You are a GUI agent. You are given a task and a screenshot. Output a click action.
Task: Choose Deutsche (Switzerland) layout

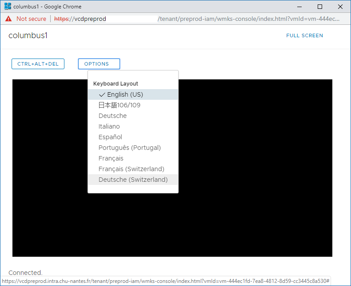click(x=133, y=180)
